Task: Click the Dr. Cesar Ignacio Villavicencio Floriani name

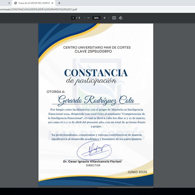Action: point(92,161)
